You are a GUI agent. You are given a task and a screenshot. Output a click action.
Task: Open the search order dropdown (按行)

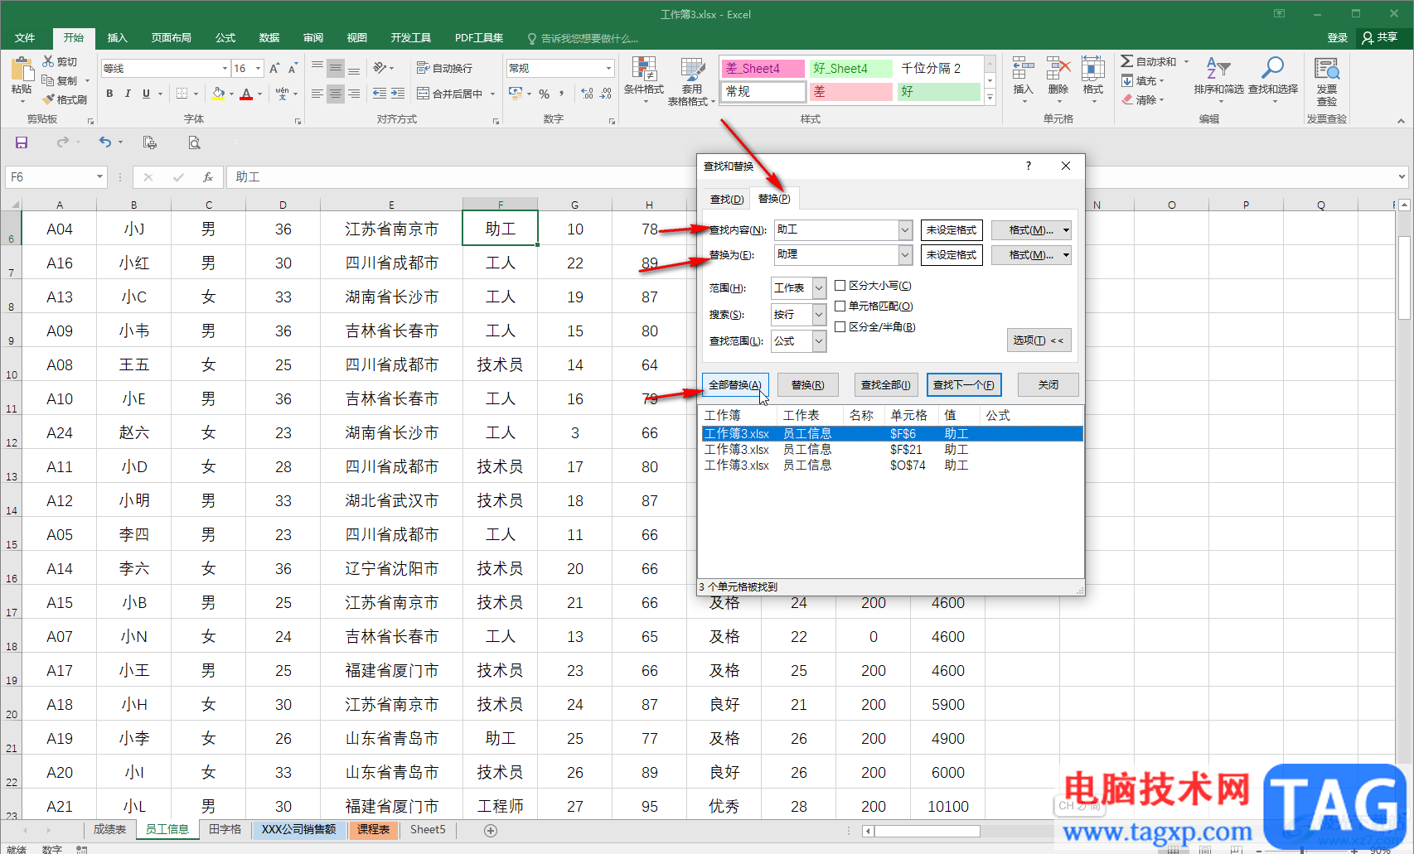click(819, 314)
